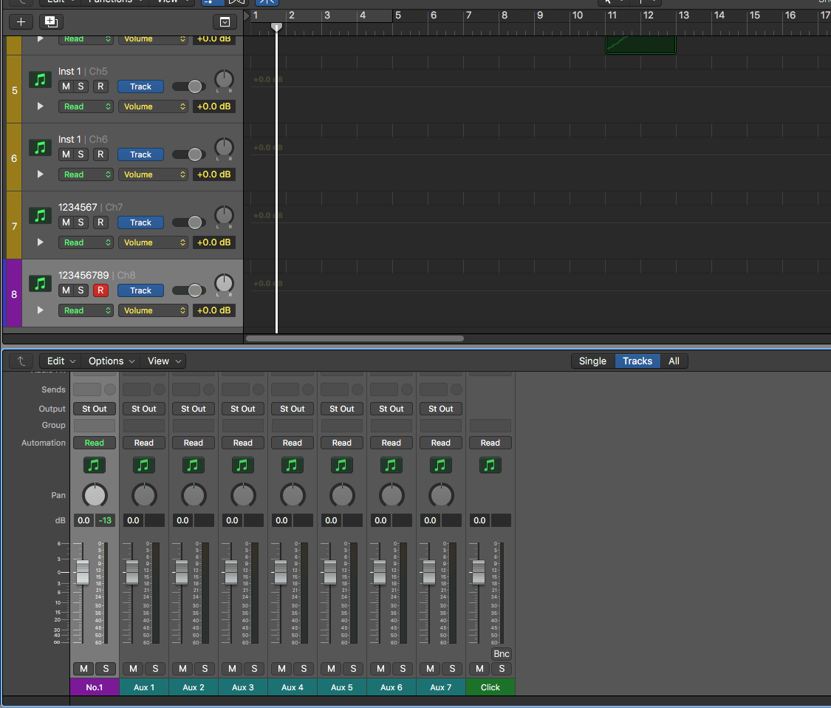Click the playhead marker in the ruler
The height and width of the screenshot is (708, 831).
[x=277, y=27]
